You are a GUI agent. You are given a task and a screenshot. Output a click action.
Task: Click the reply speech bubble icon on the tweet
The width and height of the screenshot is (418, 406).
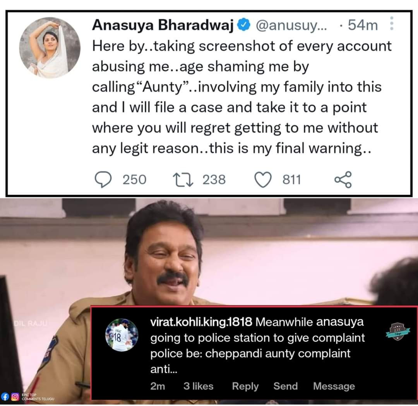(x=103, y=180)
